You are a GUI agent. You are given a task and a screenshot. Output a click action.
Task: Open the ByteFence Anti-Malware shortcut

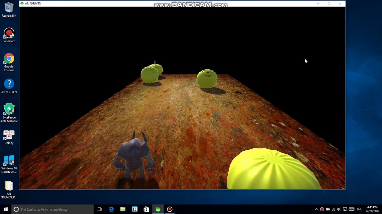point(9,113)
